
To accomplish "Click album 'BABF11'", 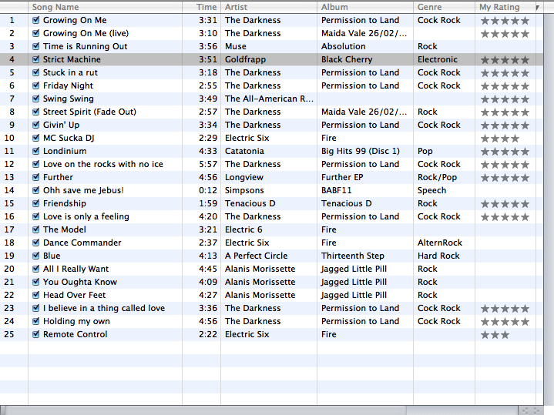I will click(x=337, y=190).
